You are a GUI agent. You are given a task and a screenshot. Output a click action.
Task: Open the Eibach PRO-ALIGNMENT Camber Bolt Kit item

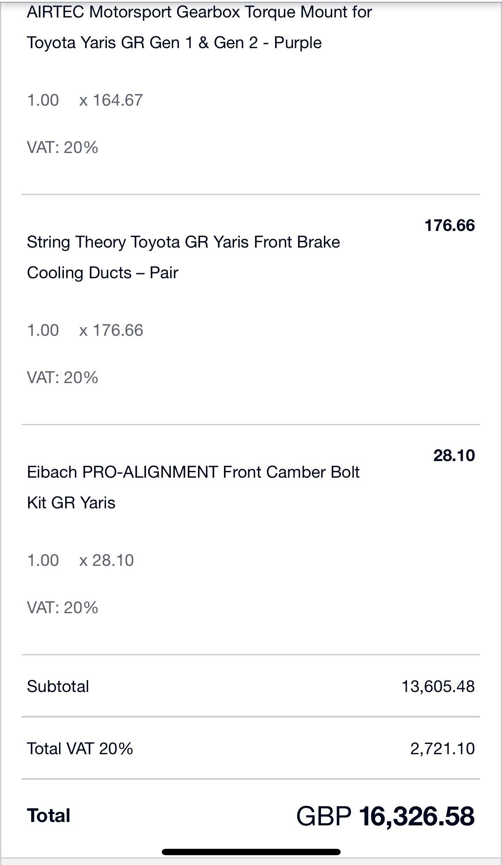[x=193, y=487]
